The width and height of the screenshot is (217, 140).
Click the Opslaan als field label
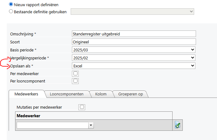(x=22, y=66)
